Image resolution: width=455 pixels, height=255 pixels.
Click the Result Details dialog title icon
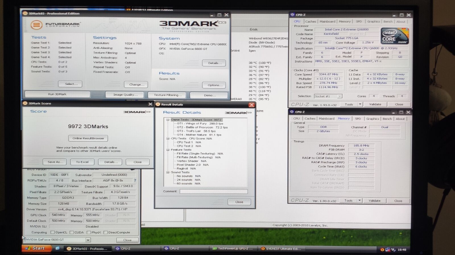[x=158, y=105]
